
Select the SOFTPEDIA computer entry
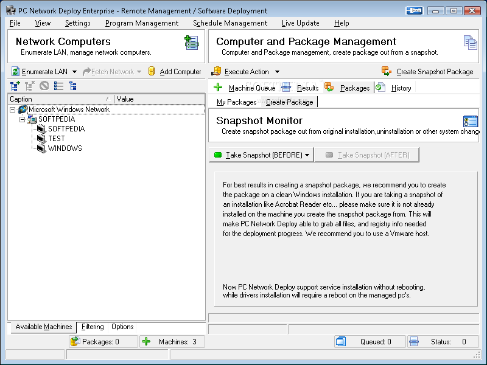pyautogui.click(x=66, y=129)
